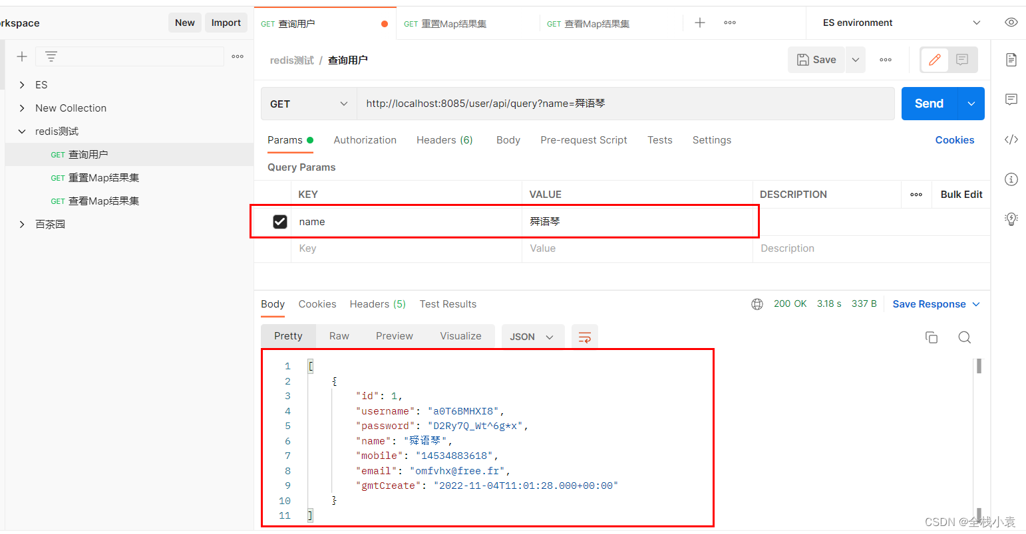Open the request Body tab
The width and height of the screenshot is (1026, 534).
tap(508, 140)
